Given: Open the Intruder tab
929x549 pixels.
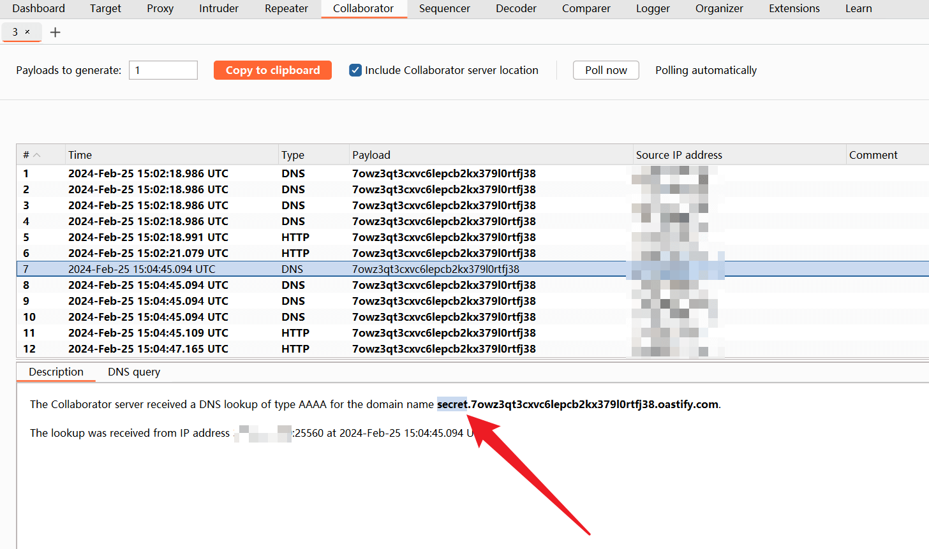Looking at the screenshot, I should 219,8.
